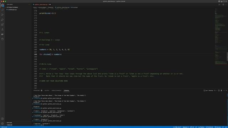The width and height of the screenshot is (228, 128).
Task: Click the '# Challenge 4 - Loops' comment
Action: click(x=50, y=40)
